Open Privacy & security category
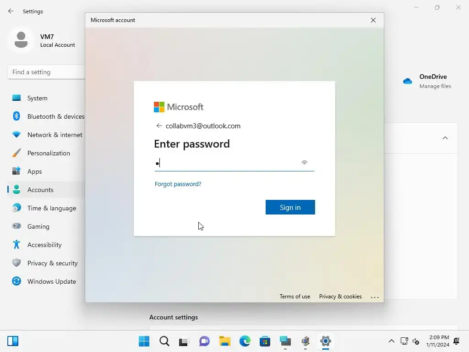Screen dimensions: 469x352 tap(46, 263)
